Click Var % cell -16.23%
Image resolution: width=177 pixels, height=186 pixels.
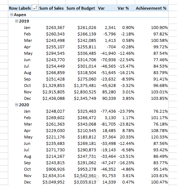pyautogui.click(x=126, y=163)
